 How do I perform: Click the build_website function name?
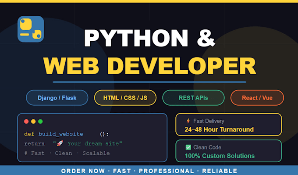[60, 134]
